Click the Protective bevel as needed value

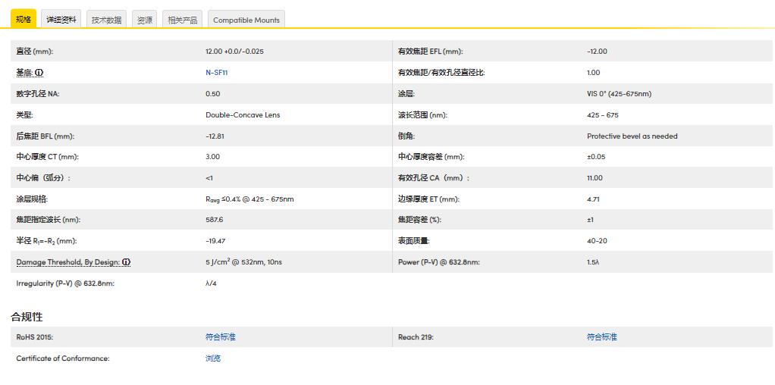pos(632,136)
